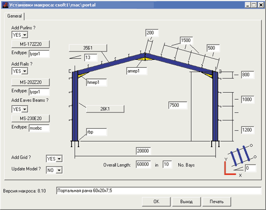266x210 pixels.
Task: Click the MS-172Z20 purlin profile button
Action: (x=30, y=44)
